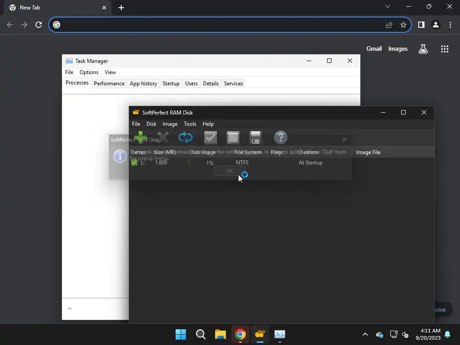
Task: Open File menu in Task Manager
Action: [69, 72]
